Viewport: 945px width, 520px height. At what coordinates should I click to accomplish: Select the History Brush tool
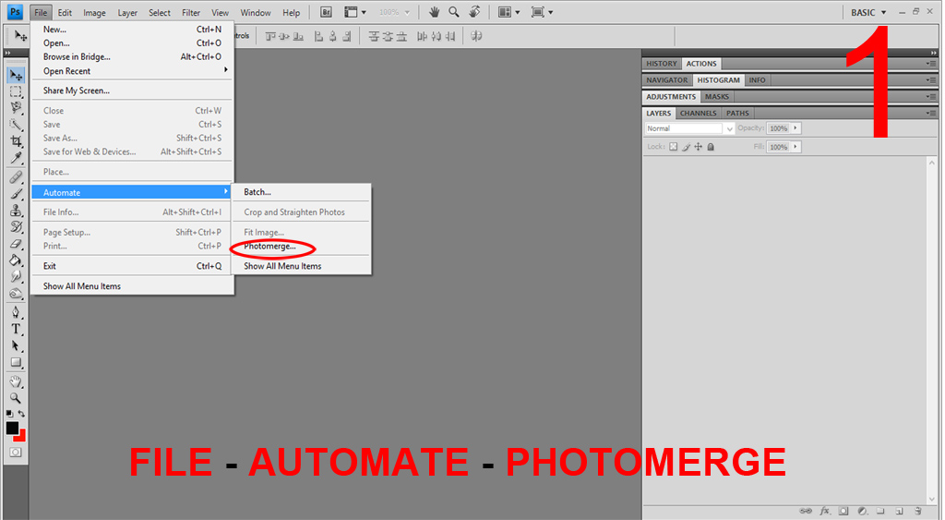coord(16,227)
